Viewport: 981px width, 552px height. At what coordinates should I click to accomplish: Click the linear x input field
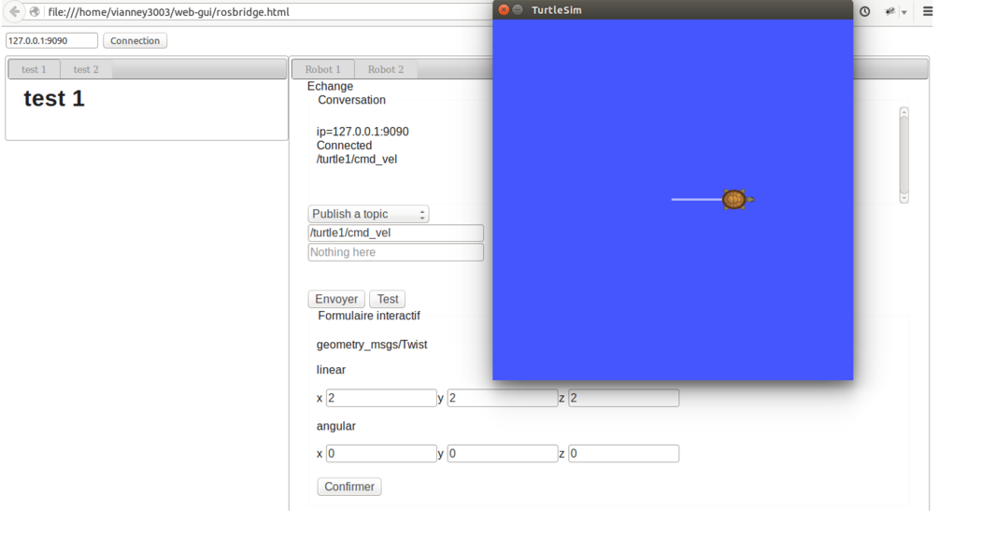(381, 398)
